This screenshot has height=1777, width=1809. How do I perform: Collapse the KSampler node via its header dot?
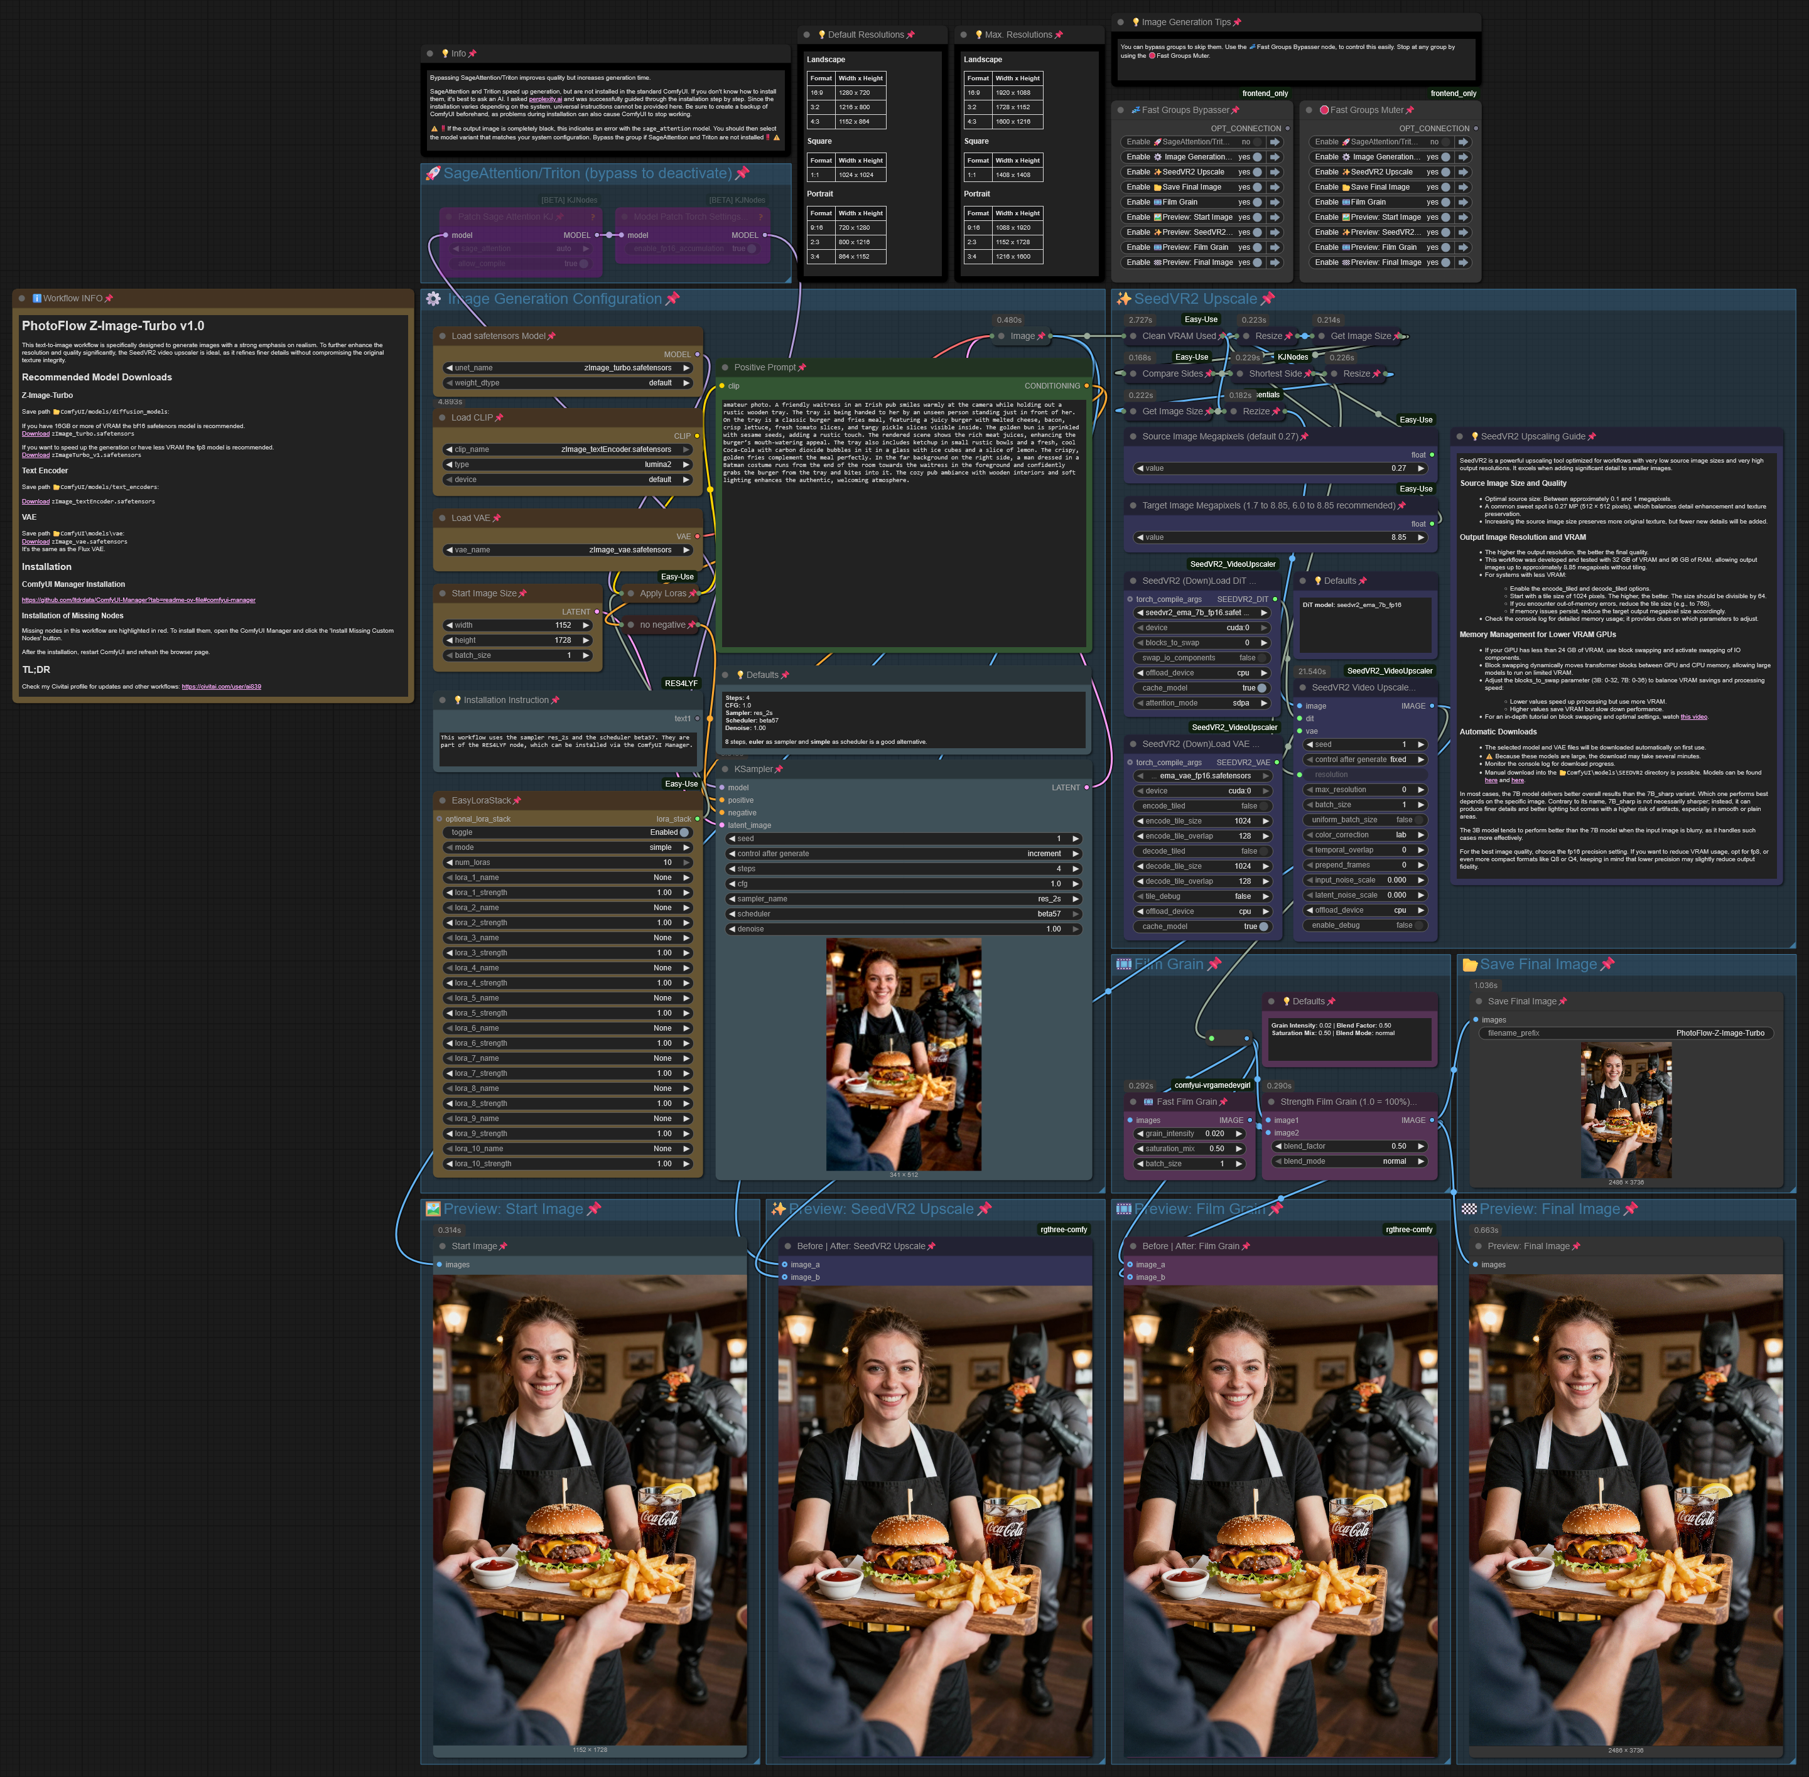pyautogui.click(x=725, y=769)
